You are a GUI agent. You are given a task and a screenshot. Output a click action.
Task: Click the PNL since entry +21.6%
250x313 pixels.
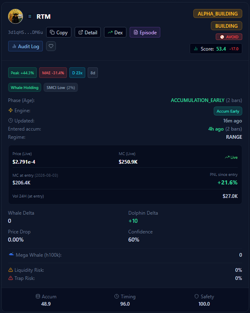click(227, 183)
